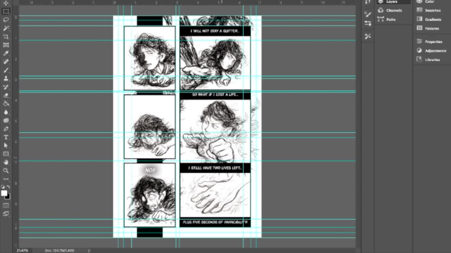
Task: Swap foreground and background colors
Action: tap(9, 187)
